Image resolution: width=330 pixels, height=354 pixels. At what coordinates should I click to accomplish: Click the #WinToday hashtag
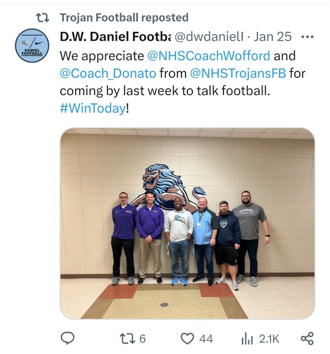click(93, 108)
